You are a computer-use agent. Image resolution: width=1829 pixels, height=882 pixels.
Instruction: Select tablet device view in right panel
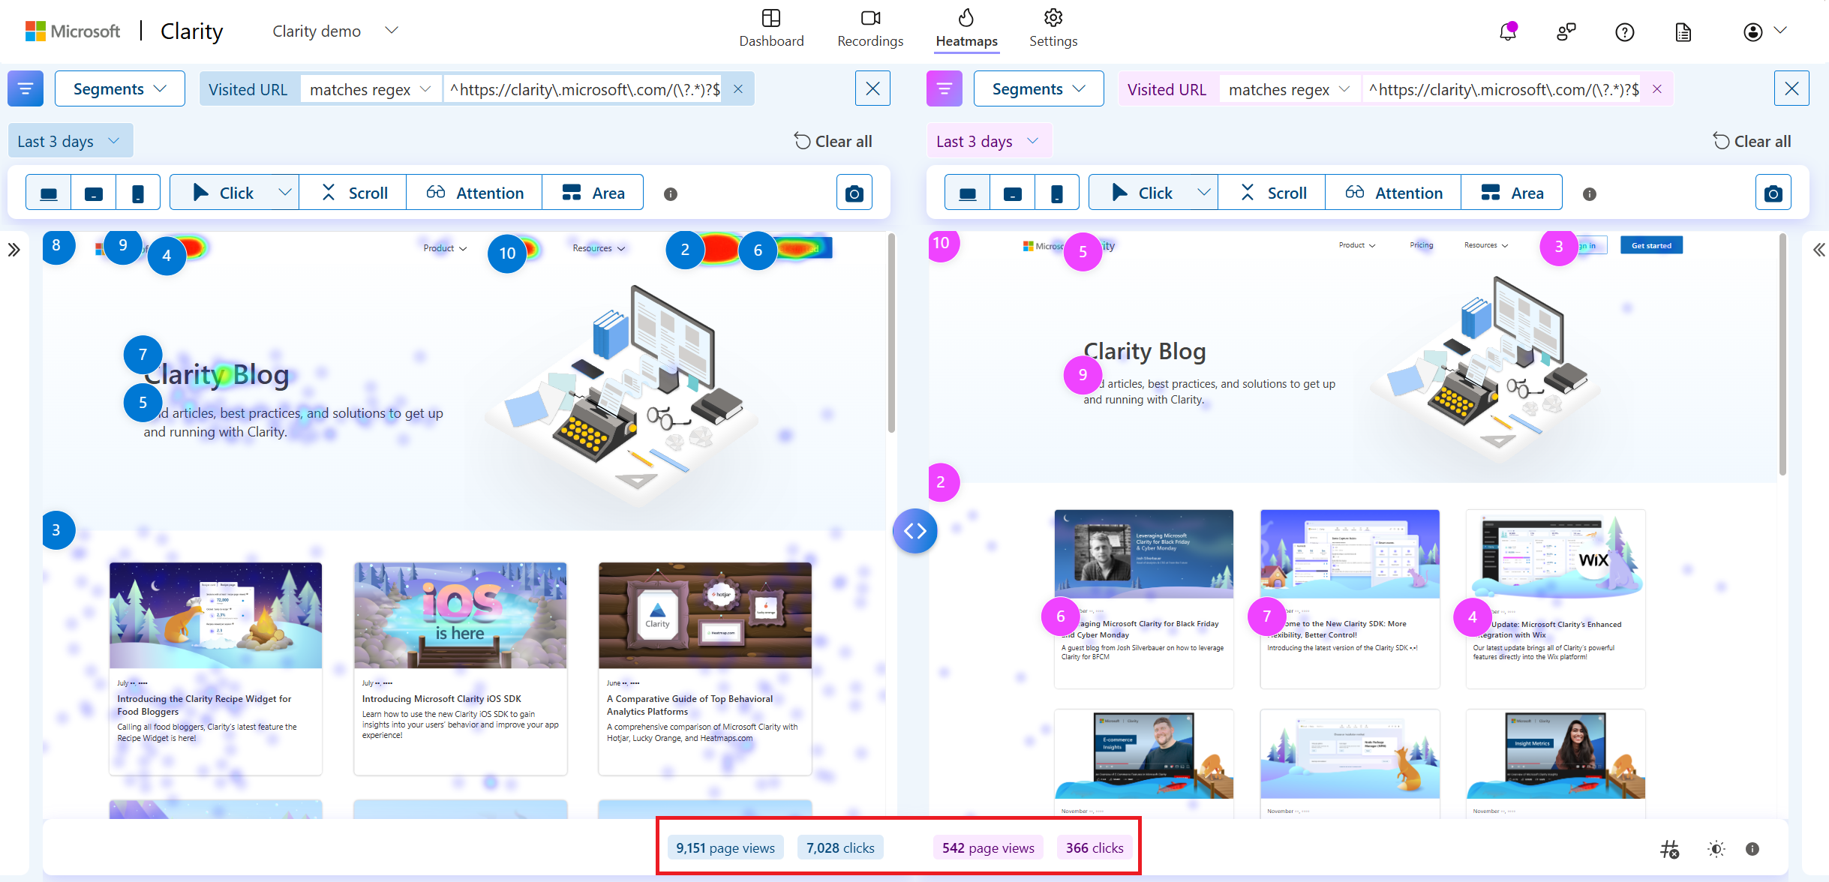1013,193
